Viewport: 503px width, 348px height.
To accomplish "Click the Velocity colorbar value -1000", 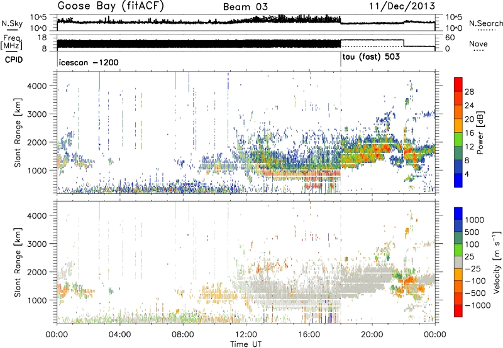I will 477,305.
